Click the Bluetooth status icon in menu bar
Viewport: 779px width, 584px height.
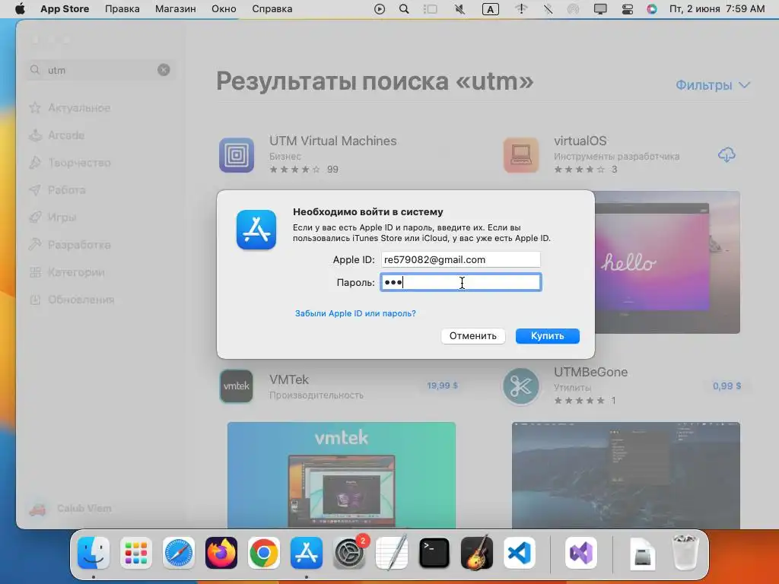pos(548,9)
